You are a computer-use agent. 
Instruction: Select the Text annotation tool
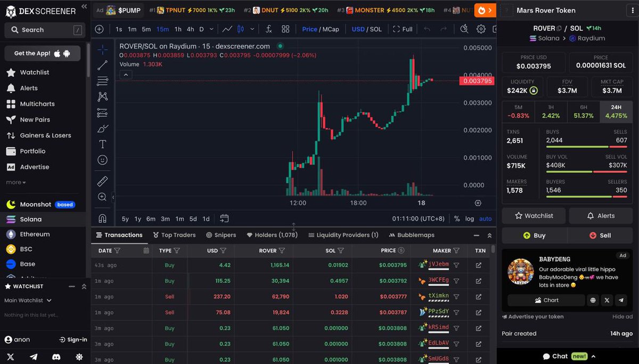coord(103,144)
